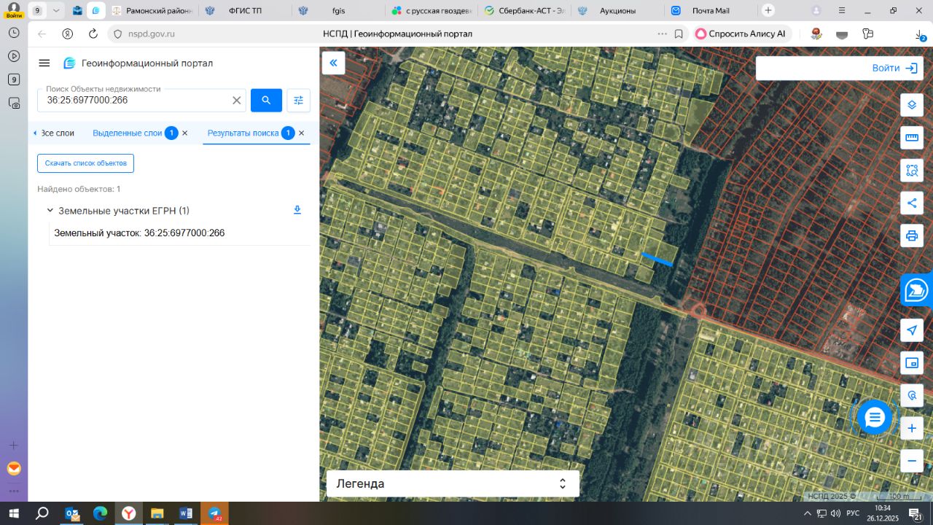
Task: Open the hamburger menu of the geoportal
Action: 44,63
